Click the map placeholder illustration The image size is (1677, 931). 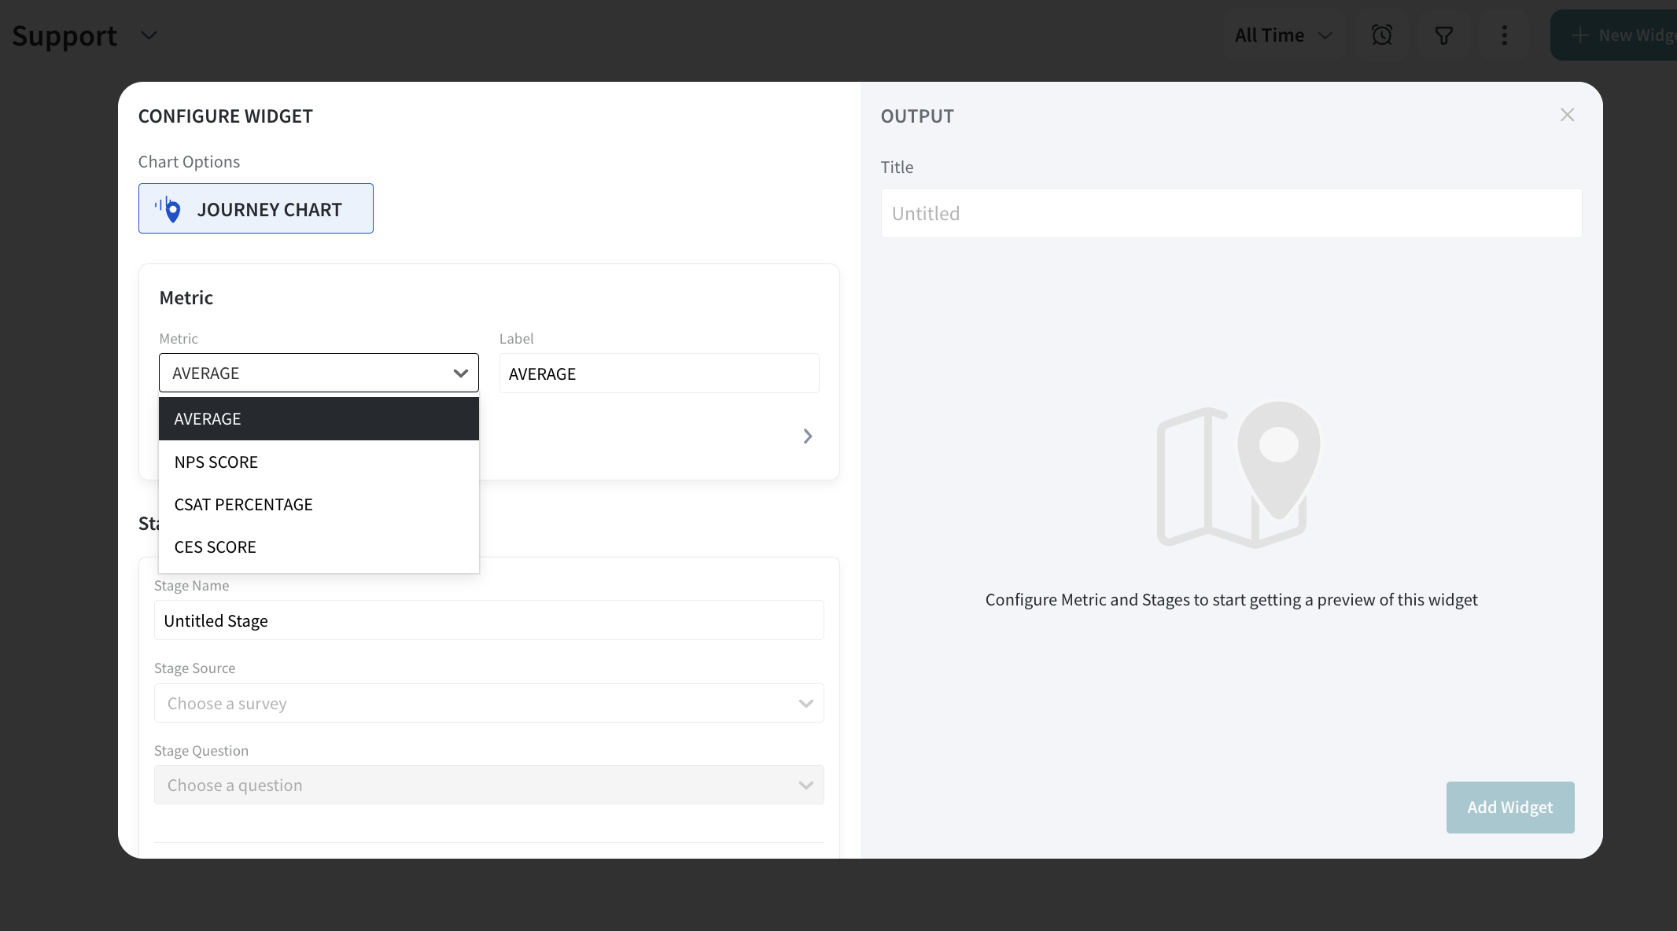[x=1238, y=475]
